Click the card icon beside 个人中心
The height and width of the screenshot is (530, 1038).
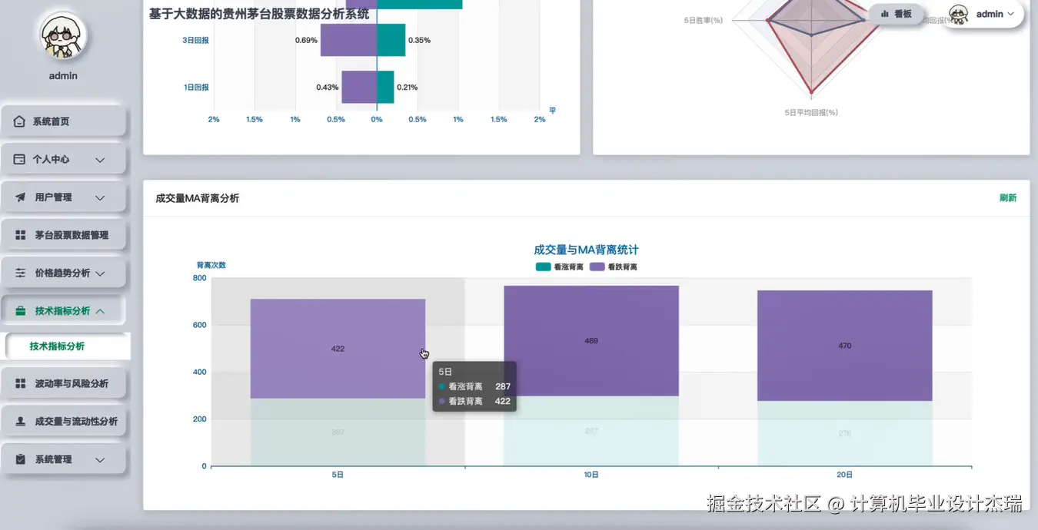[x=19, y=159]
